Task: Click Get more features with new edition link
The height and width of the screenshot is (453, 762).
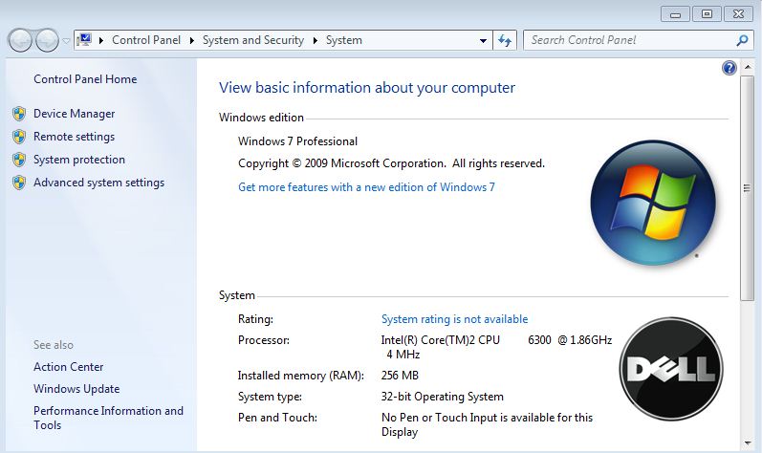Action: 366,187
